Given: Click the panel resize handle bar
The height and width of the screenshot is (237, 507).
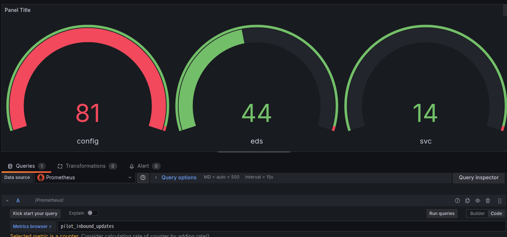Looking at the screenshot, I should pos(254,152).
